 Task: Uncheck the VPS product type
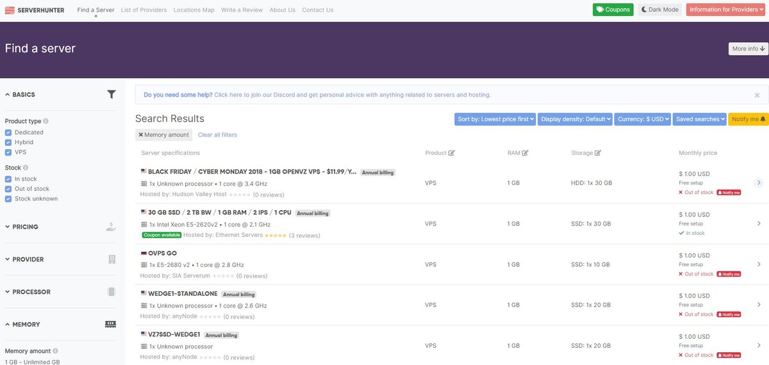coord(8,152)
